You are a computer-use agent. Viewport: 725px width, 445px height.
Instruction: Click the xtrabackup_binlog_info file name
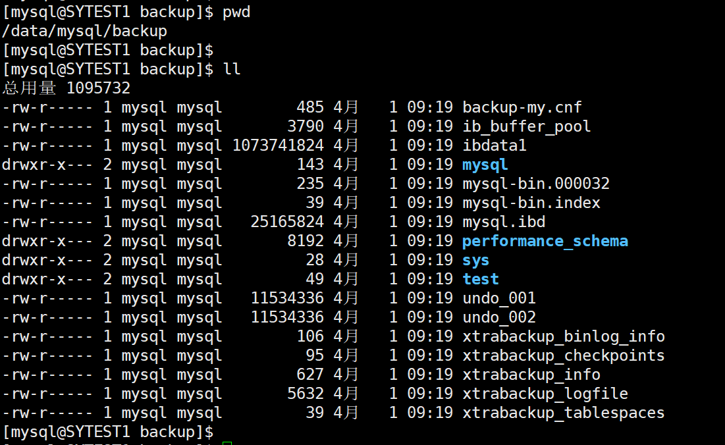tap(564, 336)
